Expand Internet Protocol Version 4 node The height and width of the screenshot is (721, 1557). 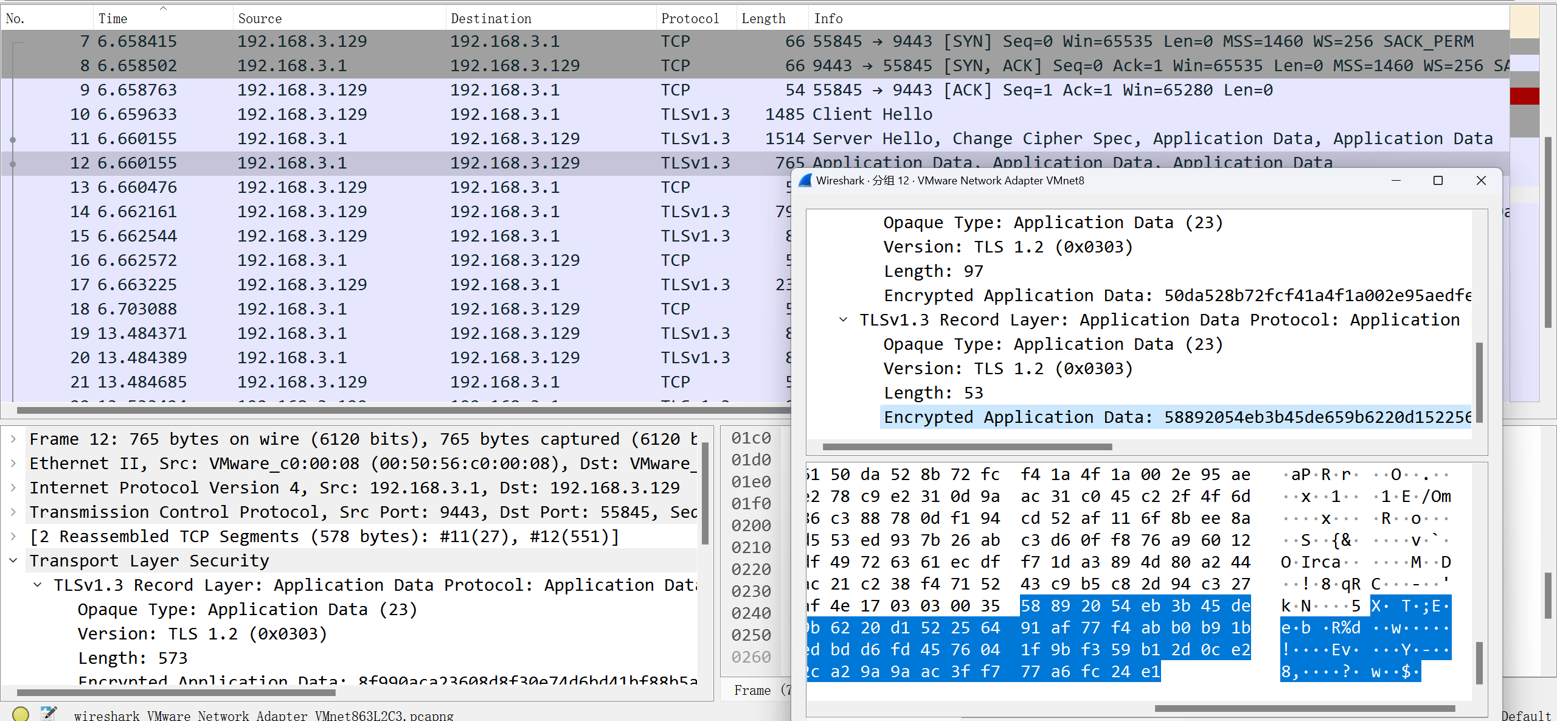(x=13, y=487)
